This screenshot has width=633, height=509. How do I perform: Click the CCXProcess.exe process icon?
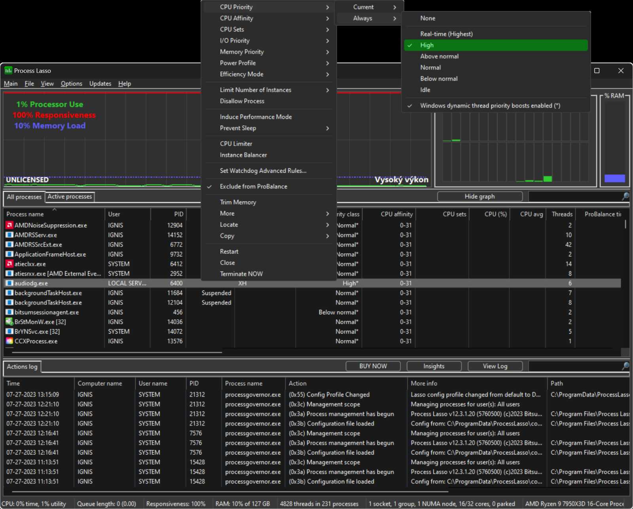pyautogui.click(x=9, y=341)
